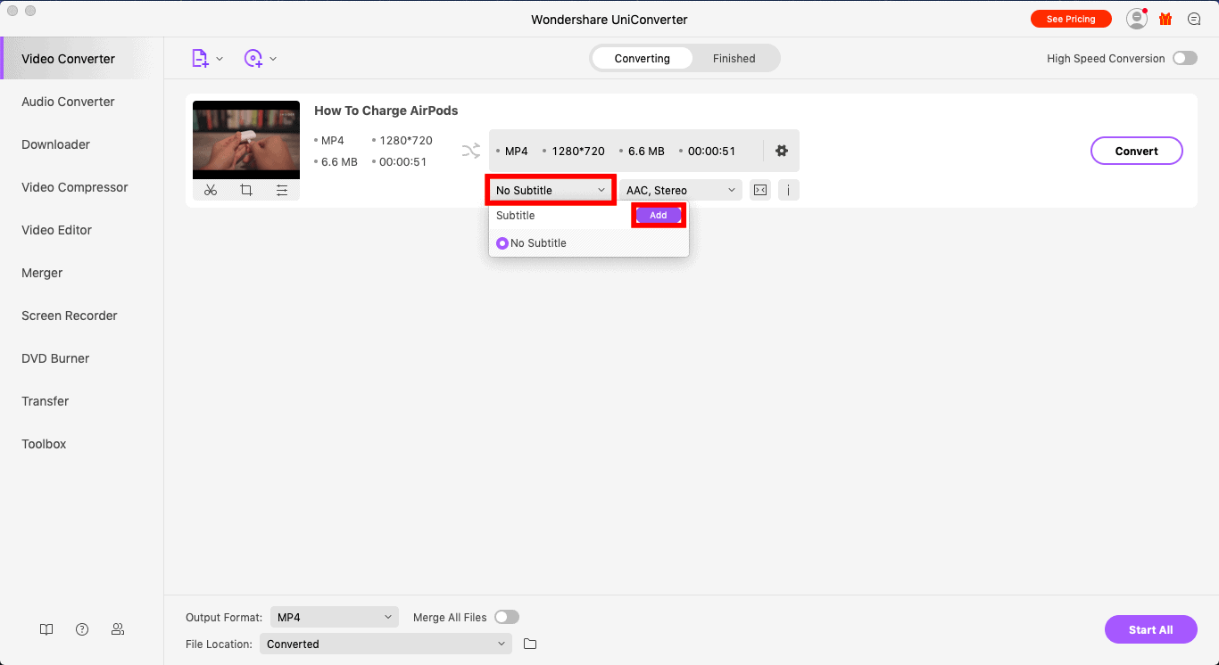Click the preview screen icon beside audio dropdown
1219x665 pixels.
point(760,190)
